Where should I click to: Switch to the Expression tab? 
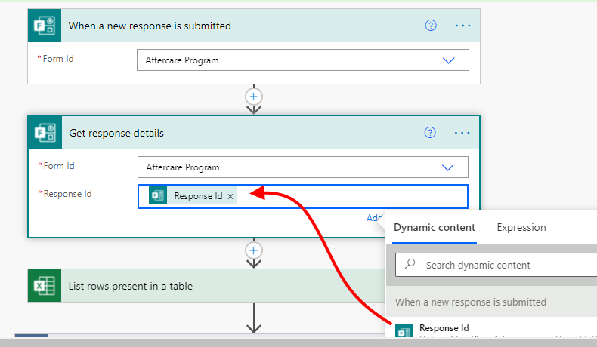coord(521,227)
